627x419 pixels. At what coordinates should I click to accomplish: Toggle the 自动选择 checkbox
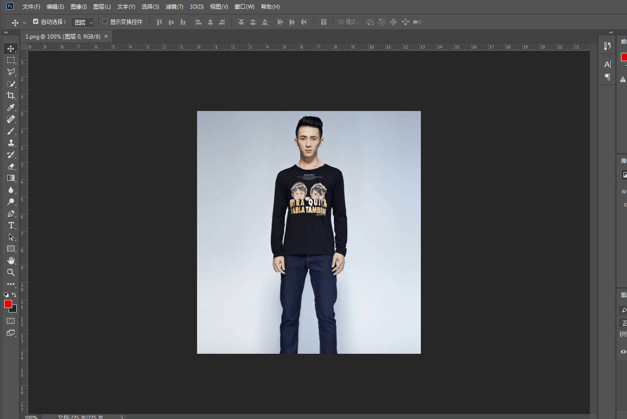tap(36, 21)
